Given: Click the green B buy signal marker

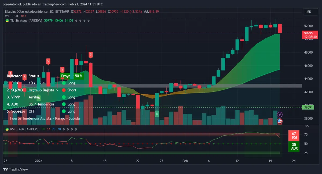Looking at the screenshot, I should point(157,114).
